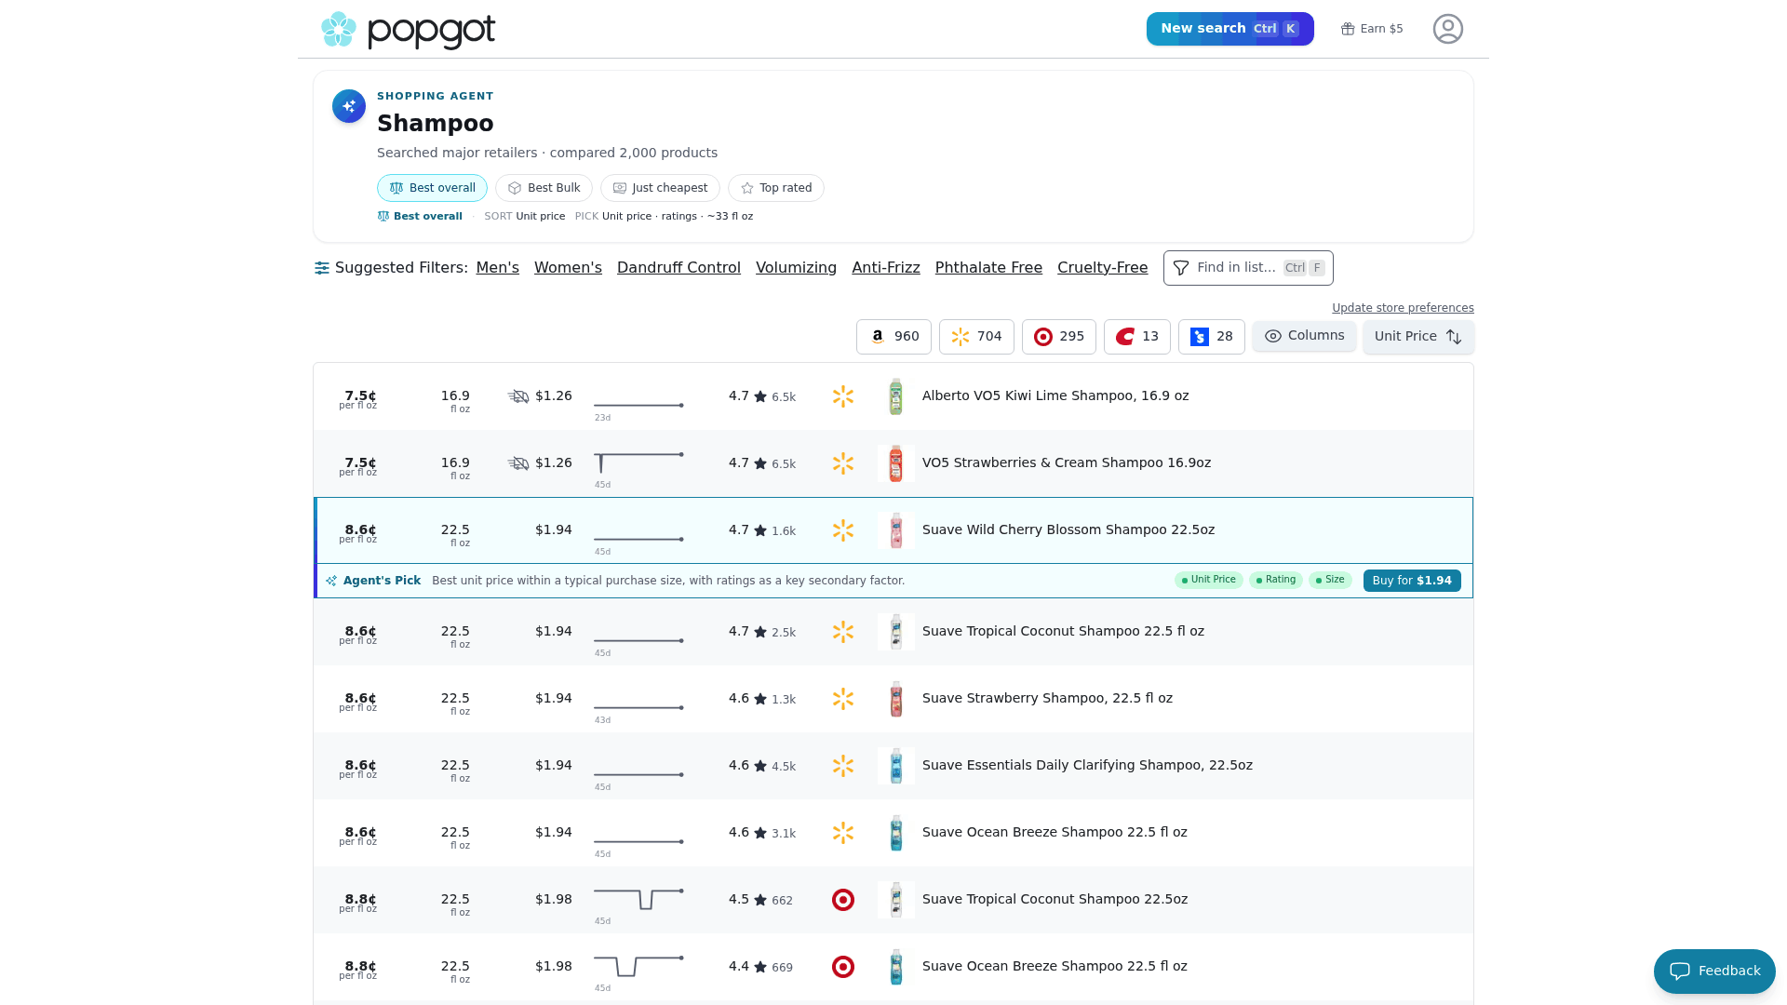Open Suave Essentials Daily Clarifying thumbnail
This screenshot has width=1787, height=1005.
click(896, 766)
